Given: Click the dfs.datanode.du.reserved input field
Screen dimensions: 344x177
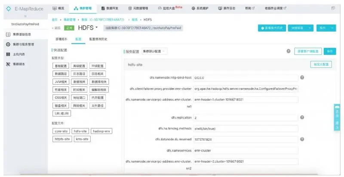Looking at the screenshot, I should point(246,139).
